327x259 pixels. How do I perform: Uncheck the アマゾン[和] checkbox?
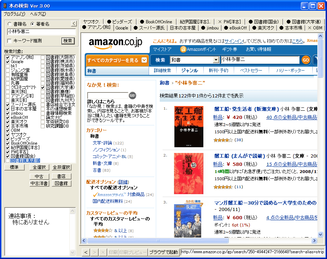tap(8, 57)
